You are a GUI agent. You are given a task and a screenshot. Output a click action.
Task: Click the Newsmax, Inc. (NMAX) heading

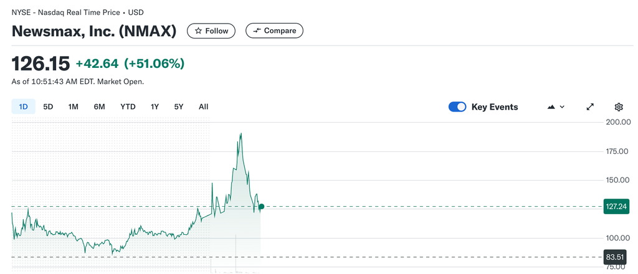click(94, 31)
